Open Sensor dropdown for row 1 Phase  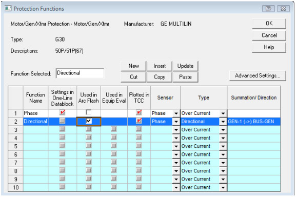(176, 113)
